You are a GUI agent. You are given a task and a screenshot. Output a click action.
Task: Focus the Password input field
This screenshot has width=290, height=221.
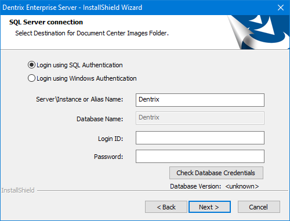pos(200,156)
